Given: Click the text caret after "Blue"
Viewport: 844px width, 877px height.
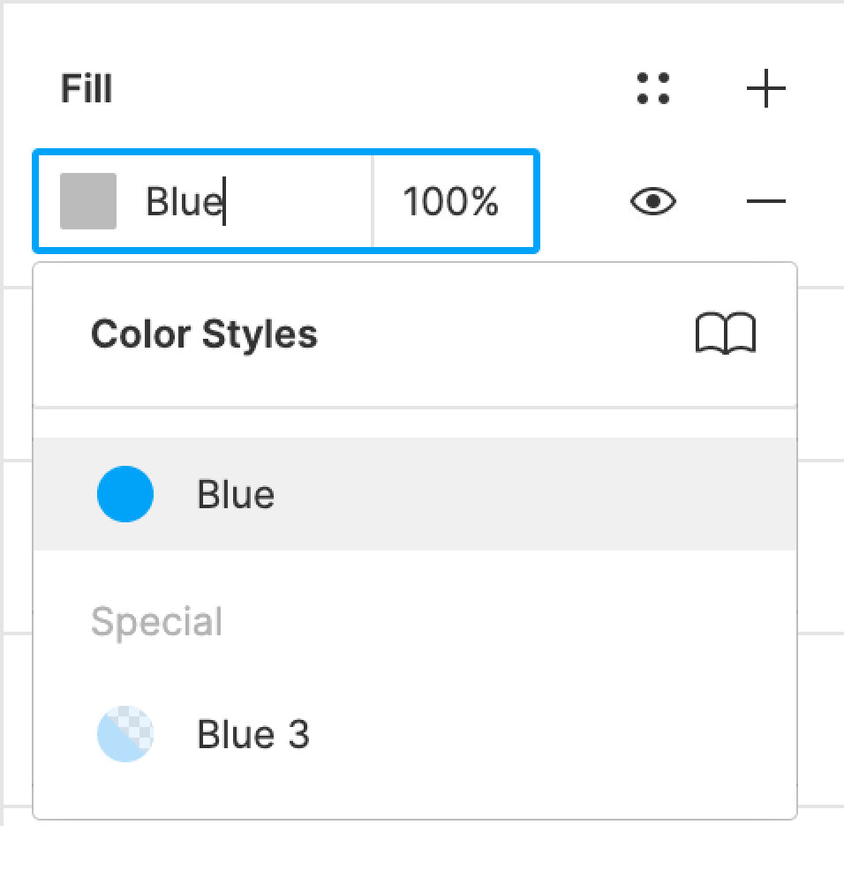Looking at the screenshot, I should tap(224, 202).
